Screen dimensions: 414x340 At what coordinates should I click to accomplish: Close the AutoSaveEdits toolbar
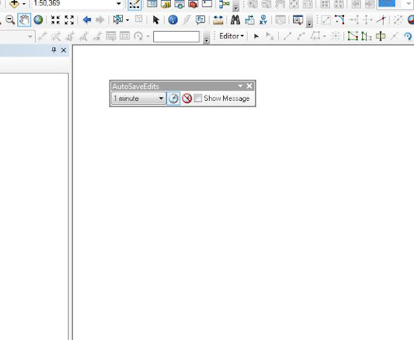point(250,86)
